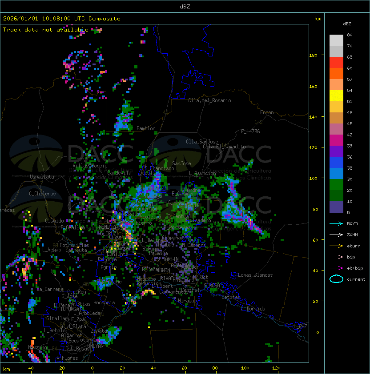Click the cyan 50YD arrow icon
The image size is (370, 374).
[336, 223]
